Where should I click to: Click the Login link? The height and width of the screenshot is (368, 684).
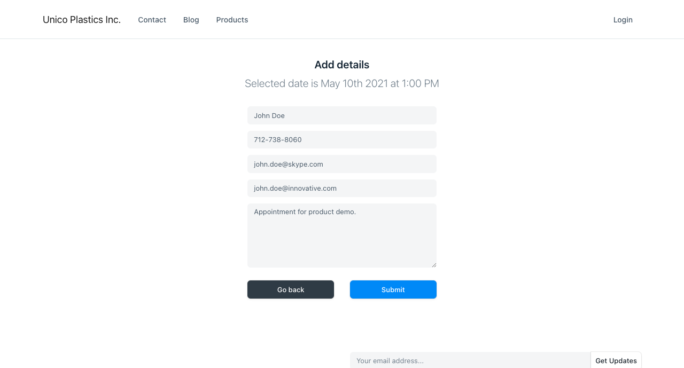tap(623, 20)
